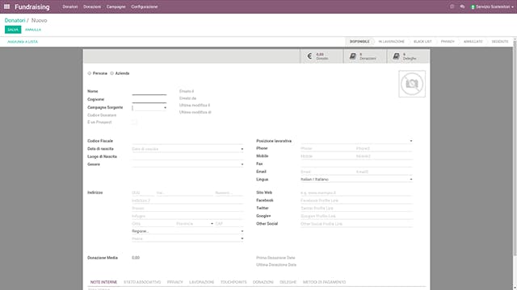The width and height of the screenshot is (517, 290).
Task: Switch to the Lavorazioni tab
Action: click(x=201, y=282)
